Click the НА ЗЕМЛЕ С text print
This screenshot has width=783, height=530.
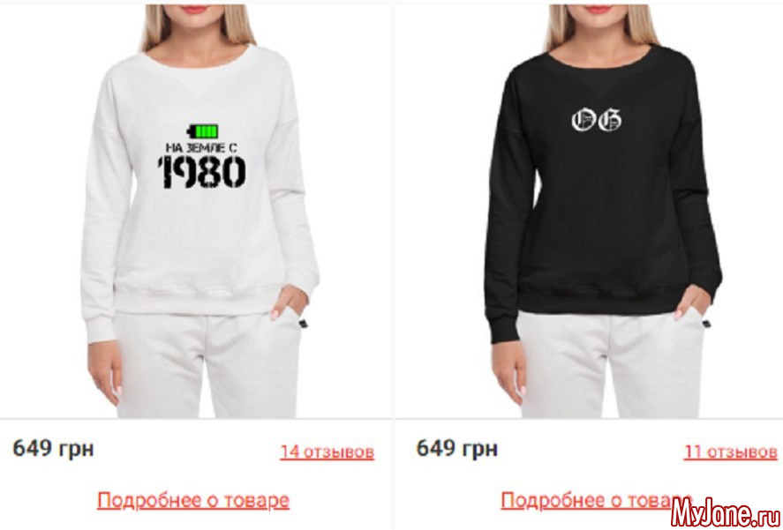click(x=202, y=147)
